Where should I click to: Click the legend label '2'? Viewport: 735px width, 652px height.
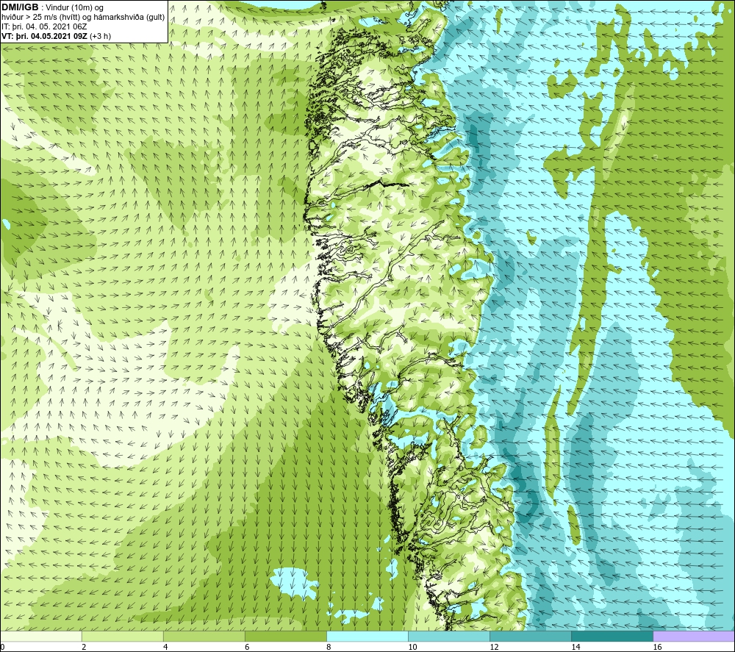pyautogui.click(x=84, y=647)
